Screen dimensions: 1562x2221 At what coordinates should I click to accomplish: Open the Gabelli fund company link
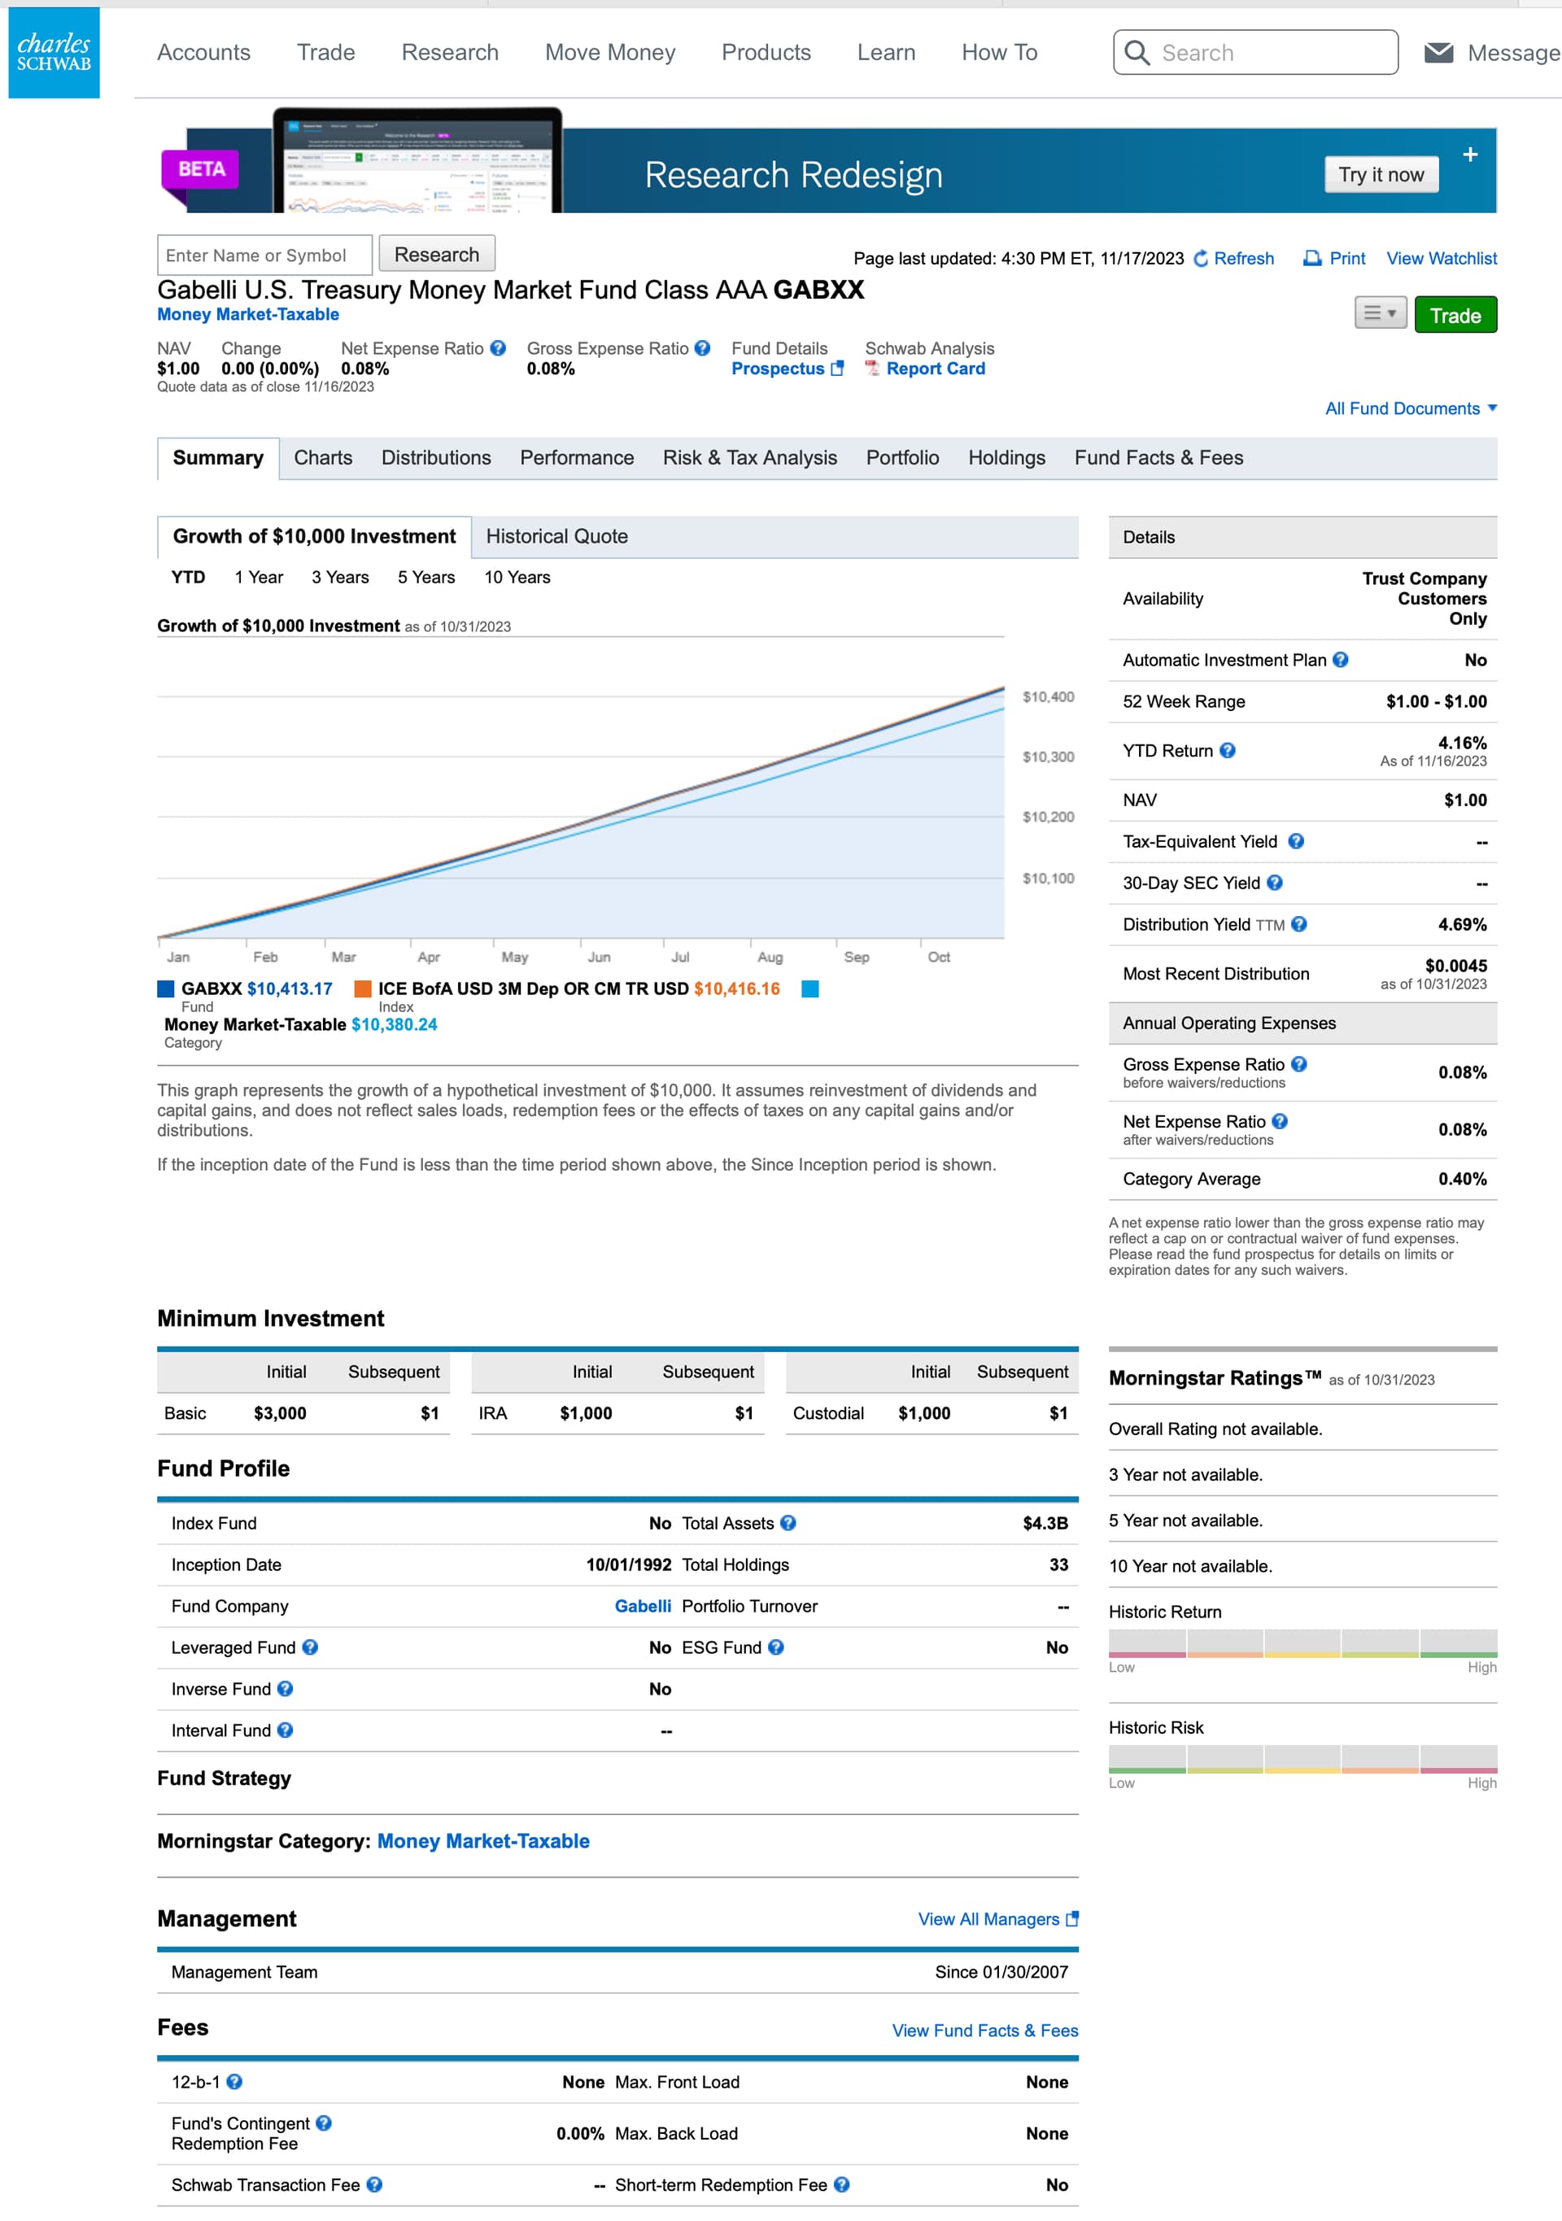tap(644, 1606)
